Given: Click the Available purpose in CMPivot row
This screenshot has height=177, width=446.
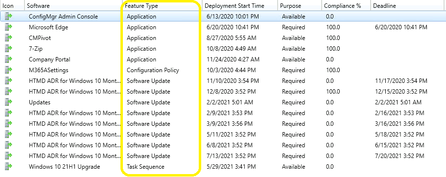Looking at the screenshot, I should [x=294, y=38].
